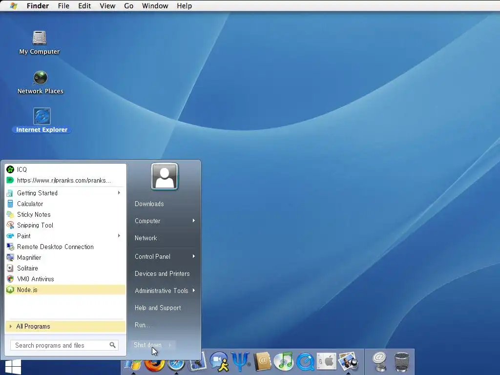The image size is (500, 375).
Task: Expand the Getting Started submenu arrow
Action: (x=119, y=192)
